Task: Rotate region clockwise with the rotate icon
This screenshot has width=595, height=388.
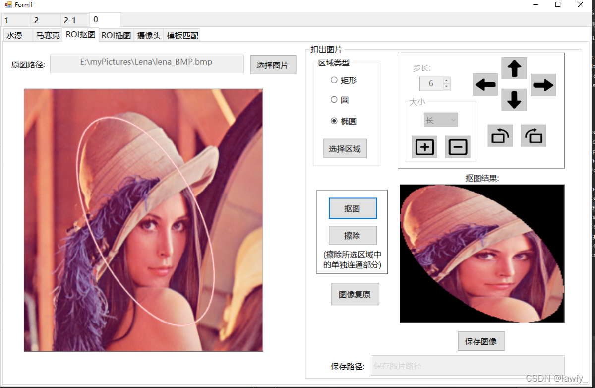Action: [533, 135]
